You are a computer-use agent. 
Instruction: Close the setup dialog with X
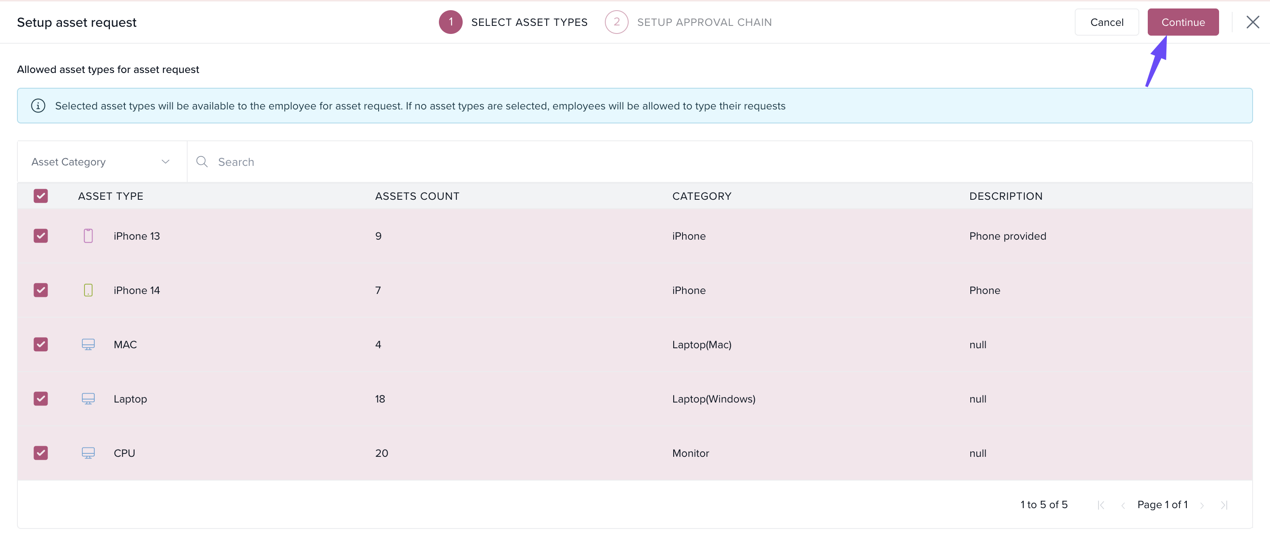tap(1252, 22)
